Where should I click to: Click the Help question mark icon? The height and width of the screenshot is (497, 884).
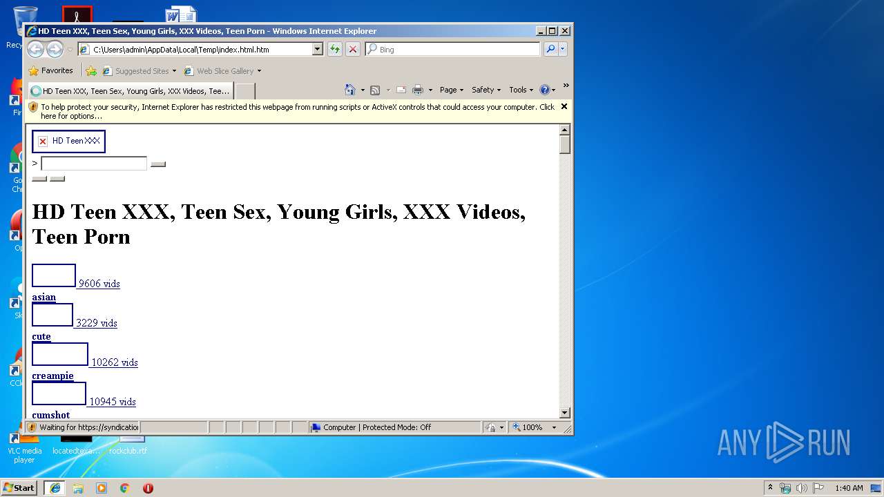[x=544, y=90]
